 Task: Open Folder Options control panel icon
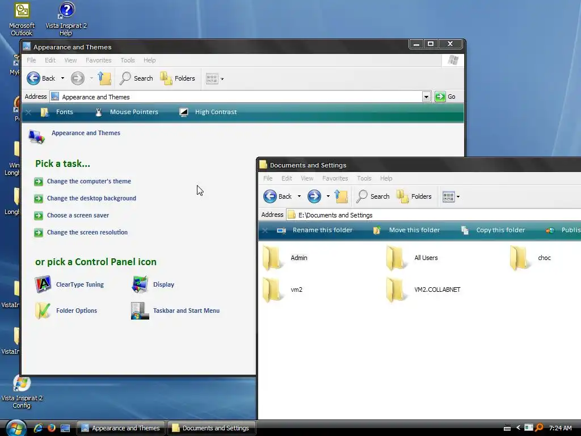(x=66, y=311)
